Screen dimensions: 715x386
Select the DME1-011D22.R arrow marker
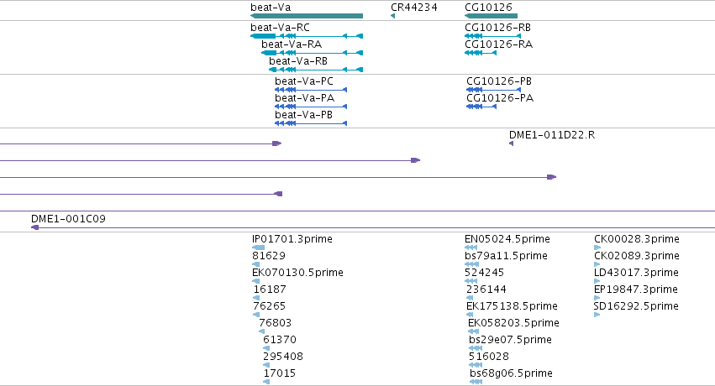click(x=511, y=143)
